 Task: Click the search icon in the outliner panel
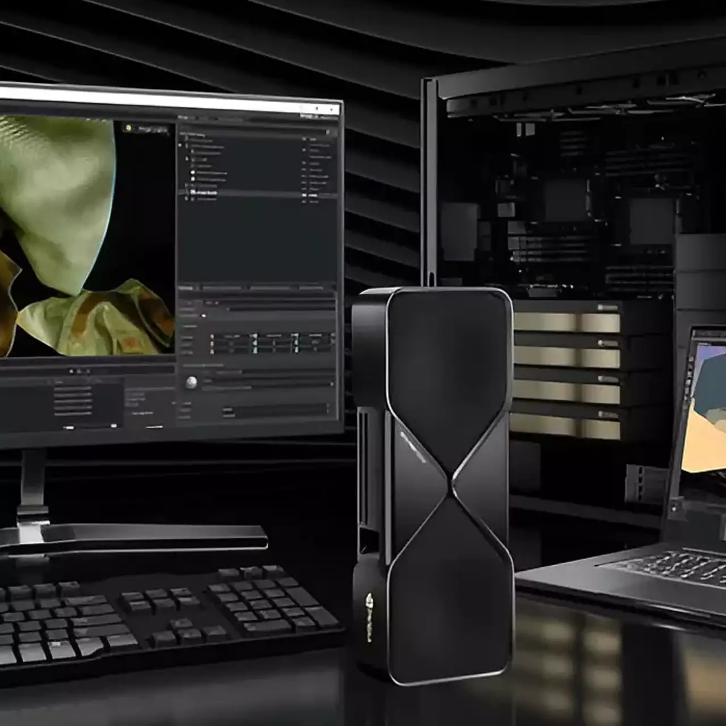pos(327,132)
